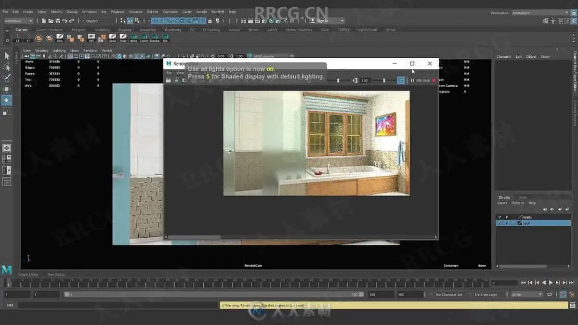The height and width of the screenshot is (325, 578).
Task: Toggle visibility of the Walls layer
Action: (x=499, y=217)
